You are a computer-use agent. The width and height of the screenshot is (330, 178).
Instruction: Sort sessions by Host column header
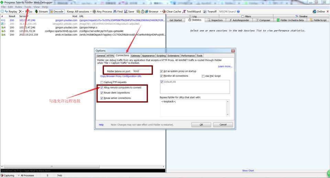point(75,16)
